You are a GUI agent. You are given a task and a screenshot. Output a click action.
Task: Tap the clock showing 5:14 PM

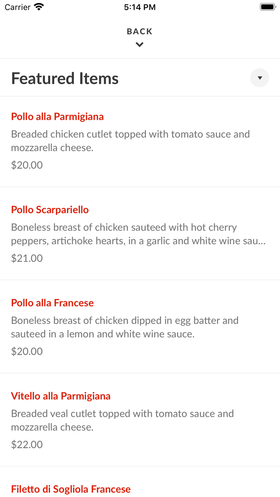(139, 6)
